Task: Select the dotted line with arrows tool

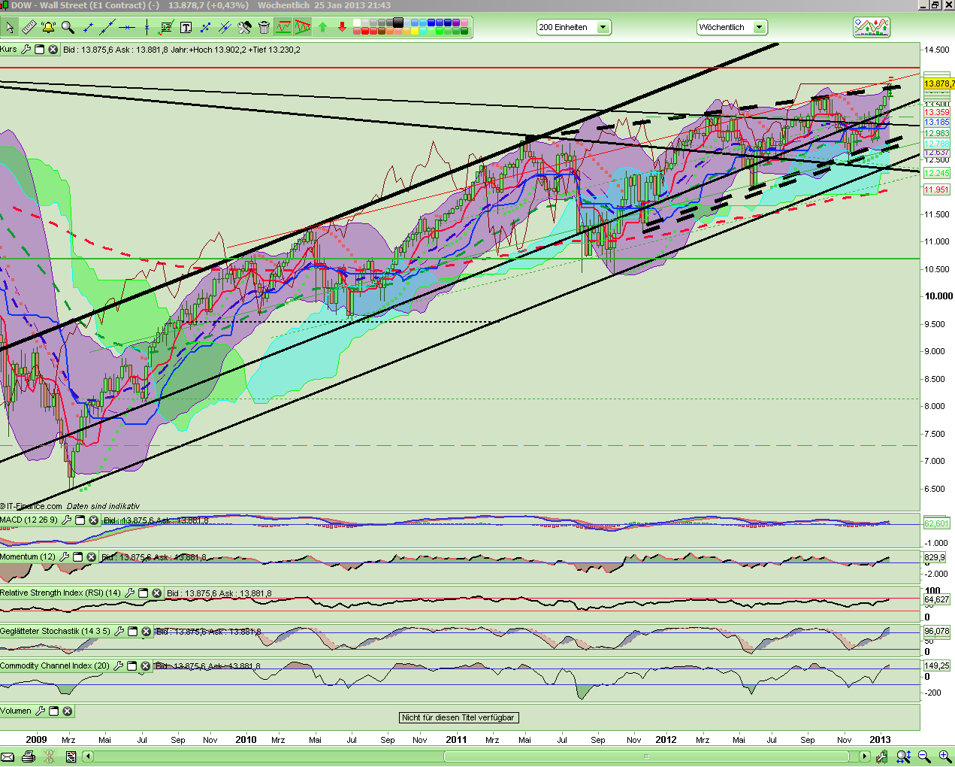Action: 205,28
